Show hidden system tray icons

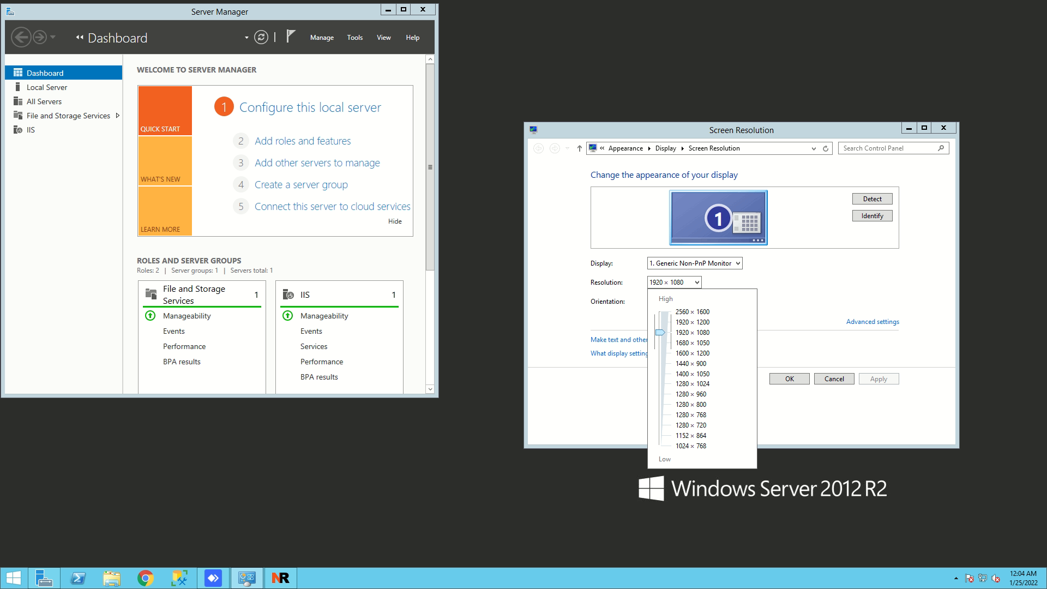(x=955, y=578)
